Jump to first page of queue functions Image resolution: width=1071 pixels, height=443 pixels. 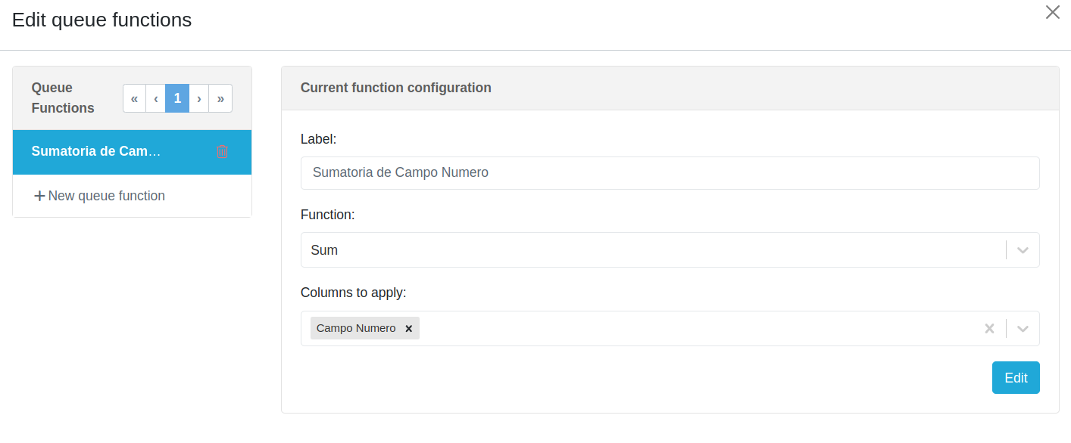[x=134, y=98]
